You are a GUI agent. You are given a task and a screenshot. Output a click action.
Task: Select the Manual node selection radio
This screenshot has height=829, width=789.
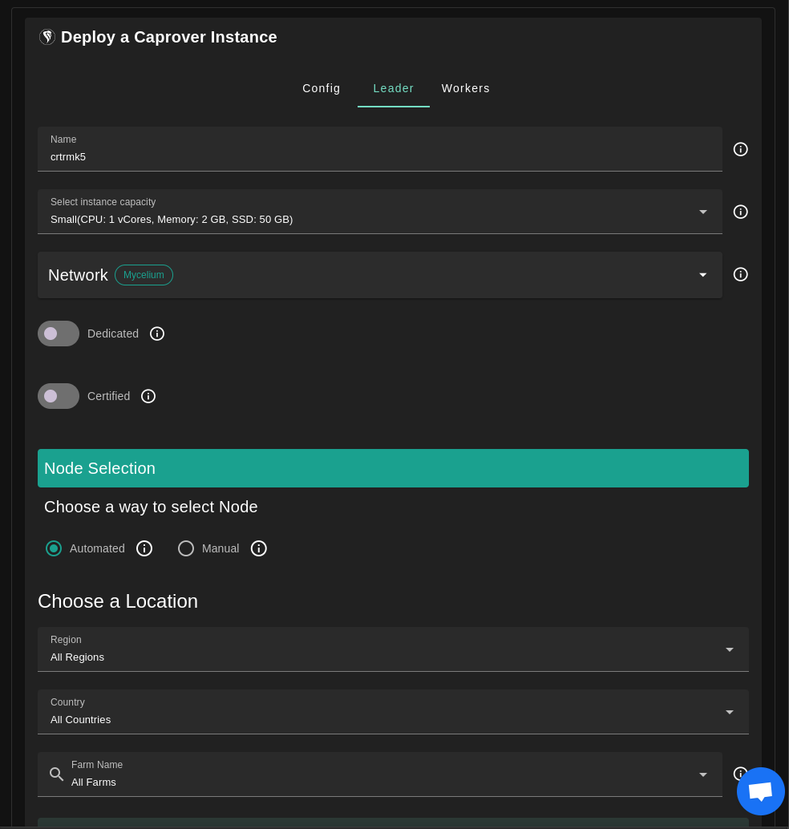pos(186,548)
